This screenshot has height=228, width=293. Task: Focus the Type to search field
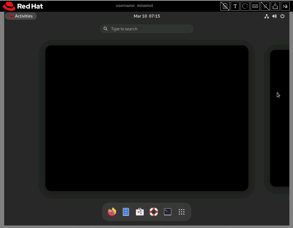[147, 29]
